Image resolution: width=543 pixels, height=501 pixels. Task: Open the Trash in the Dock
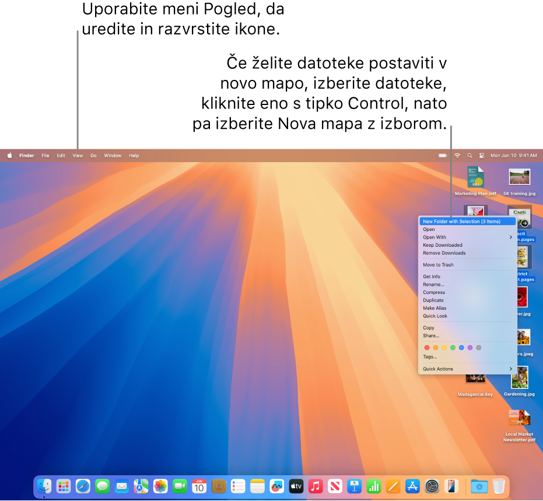[x=499, y=486]
